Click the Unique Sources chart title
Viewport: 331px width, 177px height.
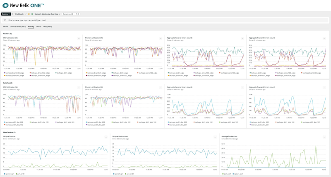point(9,136)
